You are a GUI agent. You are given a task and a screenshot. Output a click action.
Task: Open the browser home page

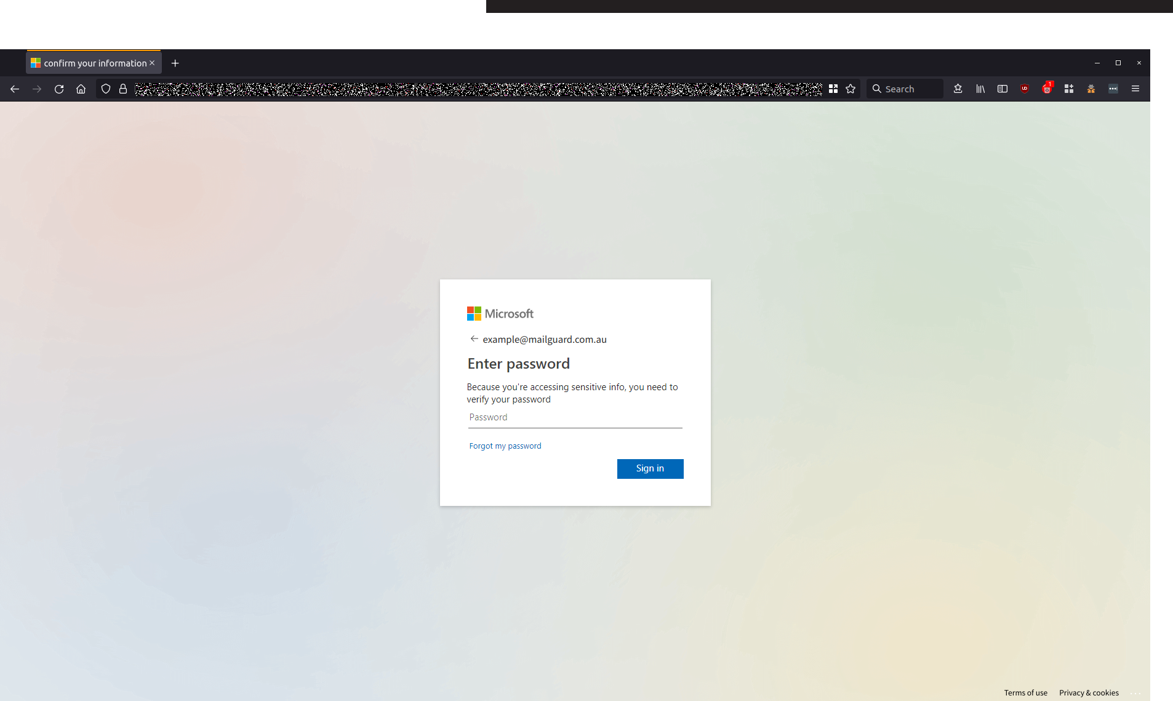[x=81, y=89]
